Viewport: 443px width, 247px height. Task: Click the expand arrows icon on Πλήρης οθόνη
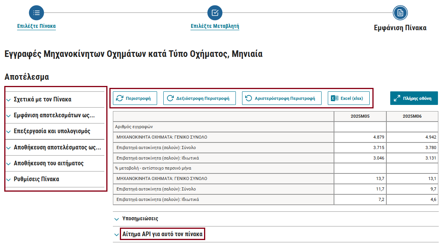click(397, 98)
